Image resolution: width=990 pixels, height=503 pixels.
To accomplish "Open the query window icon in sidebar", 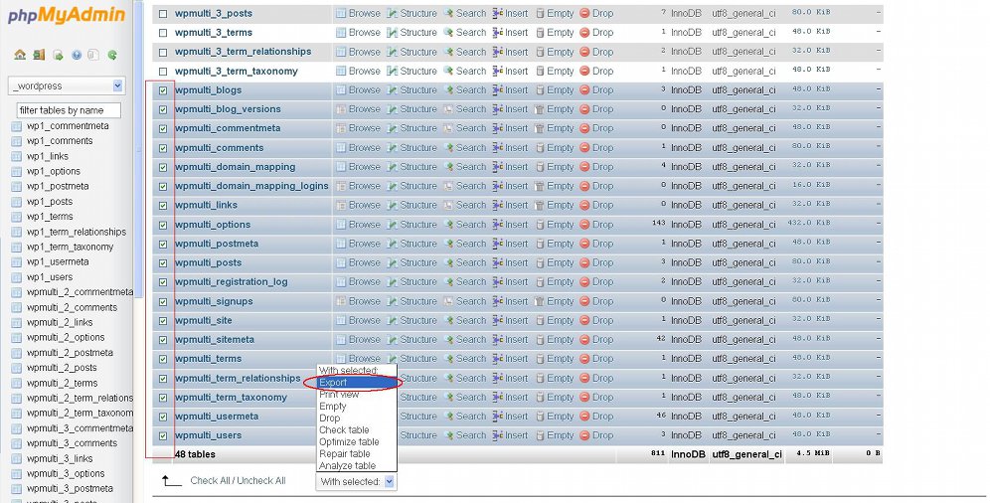I will (x=58, y=55).
